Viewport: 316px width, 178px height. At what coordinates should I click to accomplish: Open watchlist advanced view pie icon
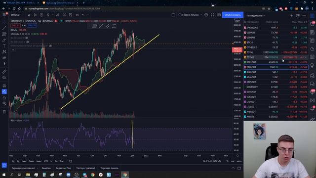[298, 15]
